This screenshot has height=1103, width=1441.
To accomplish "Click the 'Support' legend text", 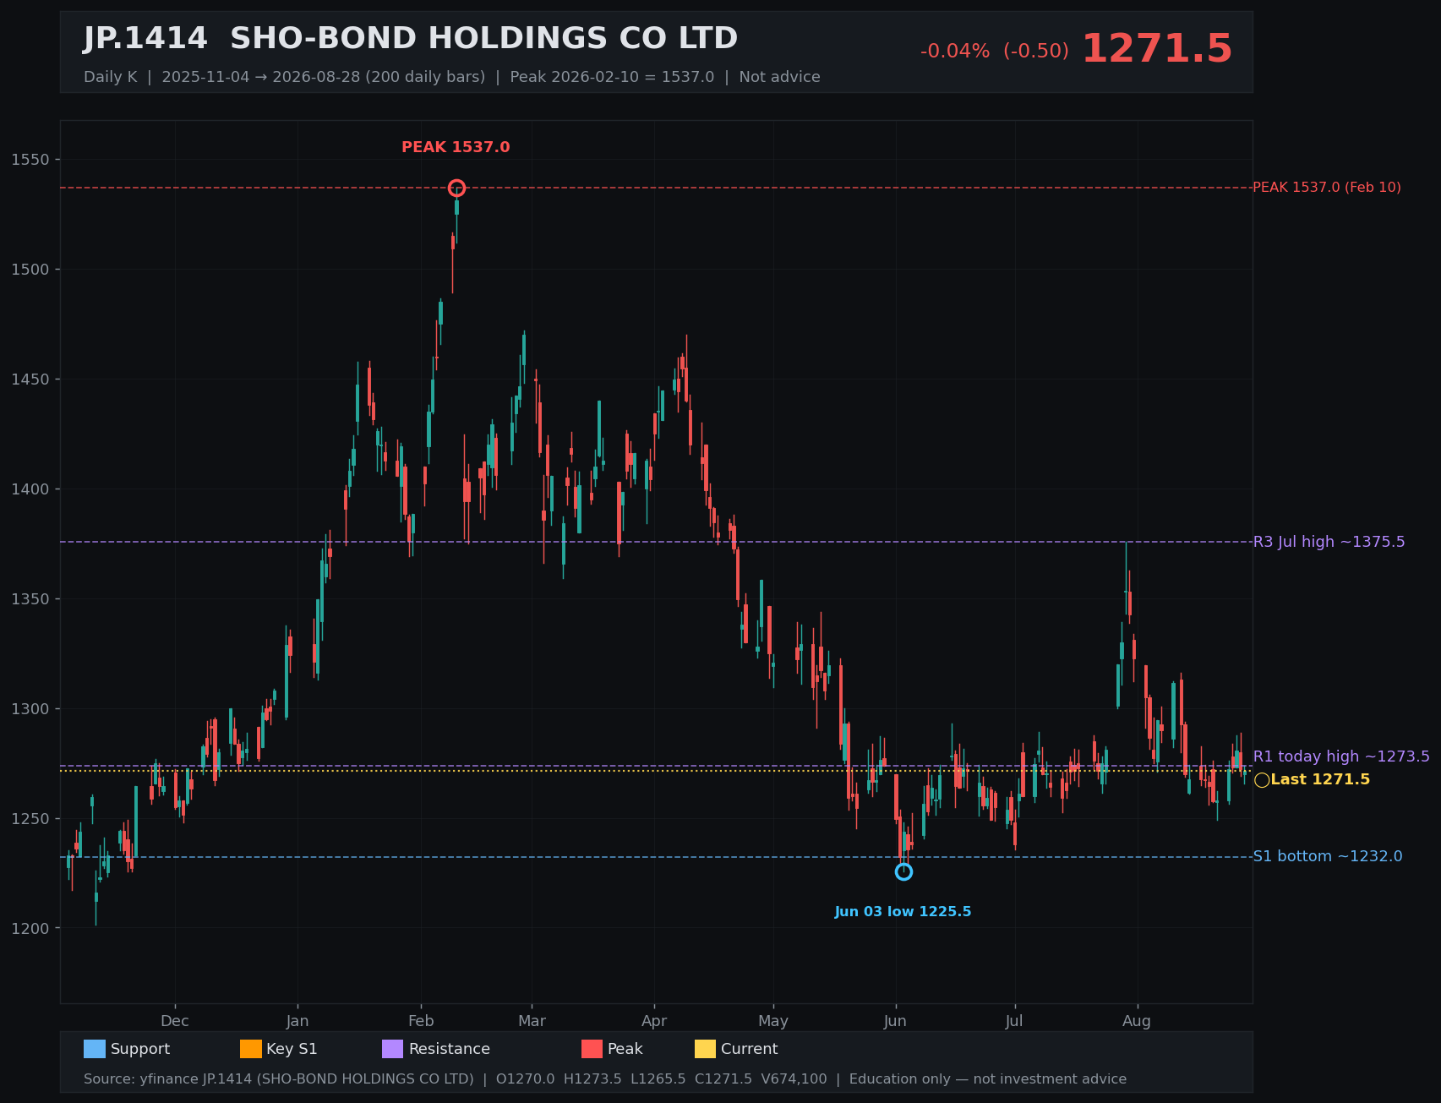I will pos(140,1049).
